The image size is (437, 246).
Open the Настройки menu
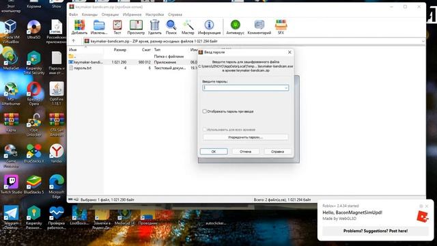pyautogui.click(x=155, y=14)
